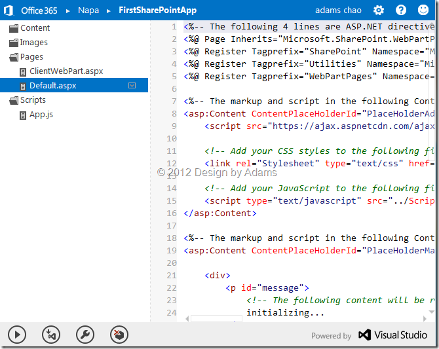Viewport: 439px width, 349px height.
Task: Open ClientWebPart.aspx file
Action: [66, 71]
